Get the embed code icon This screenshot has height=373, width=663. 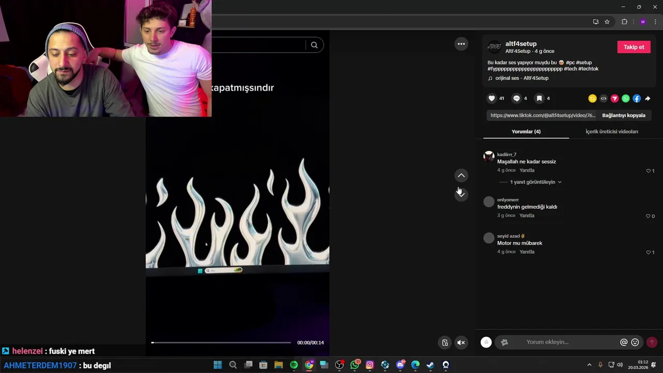coord(603,98)
